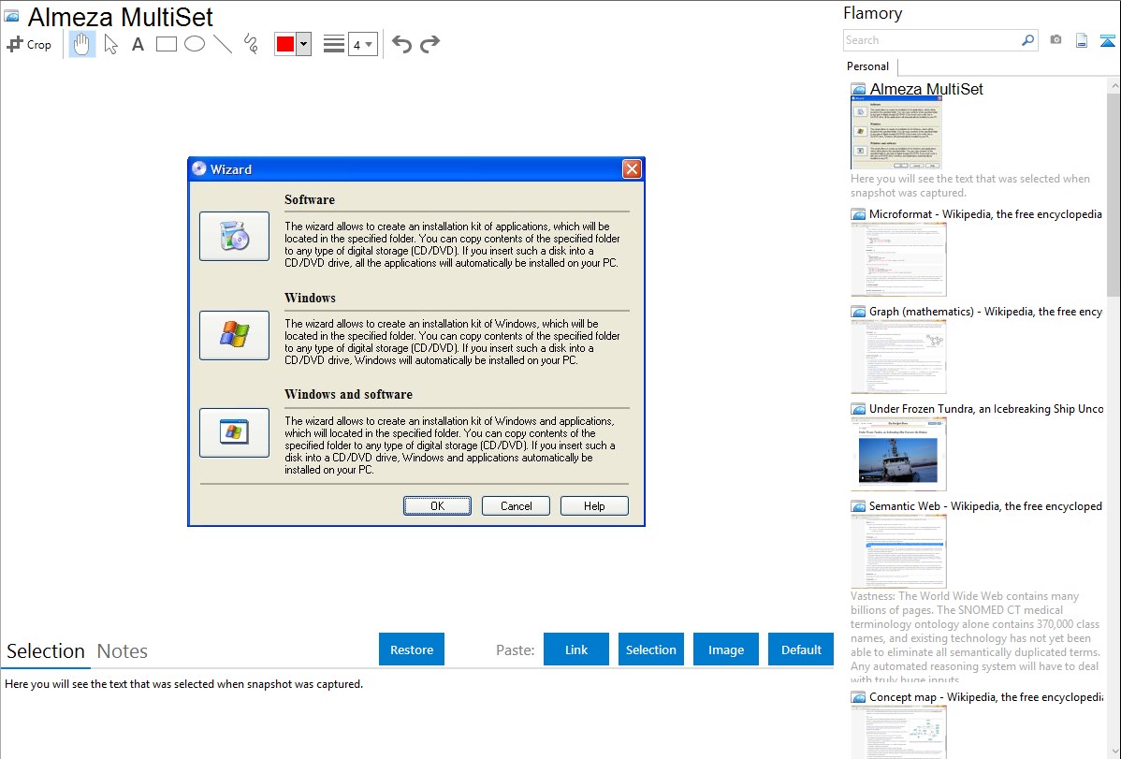Paste as Image
Image resolution: width=1121 pixels, height=759 pixels.
[x=725, y=650]
